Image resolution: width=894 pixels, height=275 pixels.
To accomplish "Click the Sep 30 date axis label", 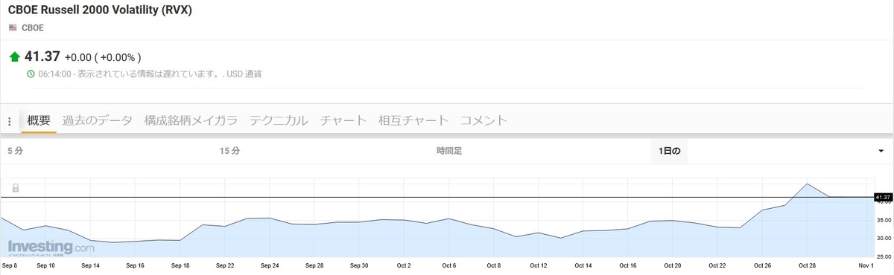I will (x=359, y=265).
